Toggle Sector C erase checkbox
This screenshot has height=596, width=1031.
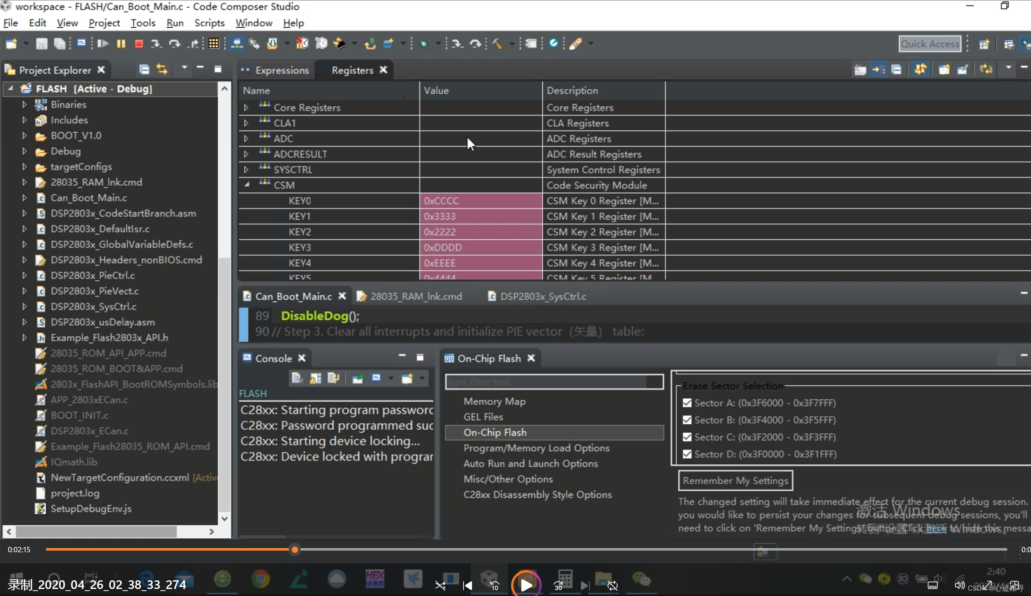point(687,437)
